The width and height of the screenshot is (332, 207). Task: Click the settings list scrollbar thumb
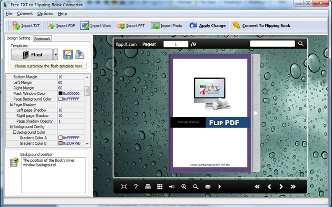click(87, 91)
